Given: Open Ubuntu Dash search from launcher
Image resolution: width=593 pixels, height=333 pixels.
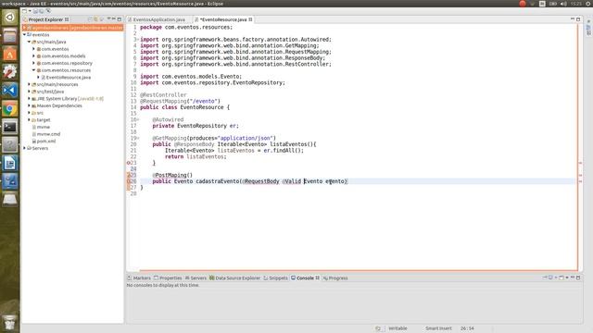Looking at the screenshot, I should [10, 18].
